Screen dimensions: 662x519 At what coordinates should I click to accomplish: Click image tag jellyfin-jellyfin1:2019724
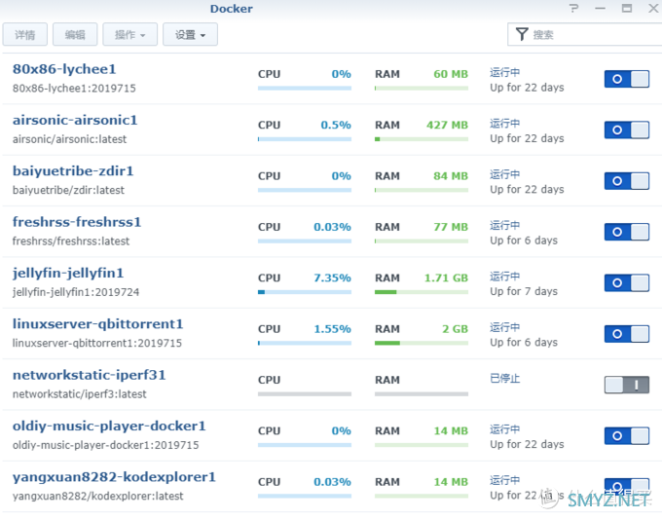[x=76, y=292]
